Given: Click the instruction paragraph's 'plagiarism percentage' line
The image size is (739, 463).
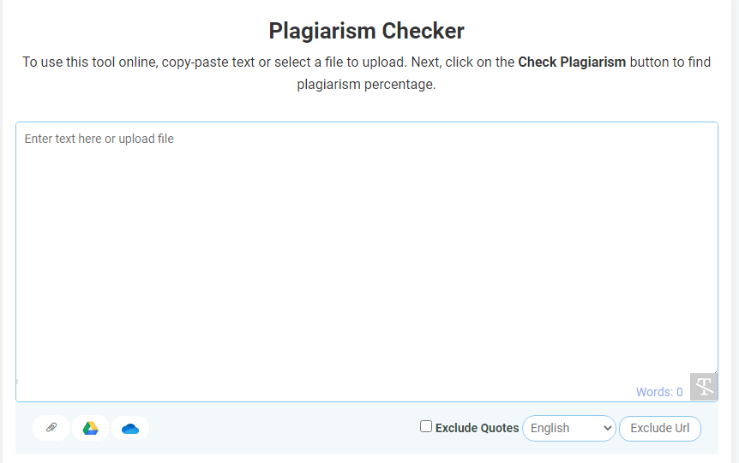Looking at the screenshot, I should pos(366,85).
